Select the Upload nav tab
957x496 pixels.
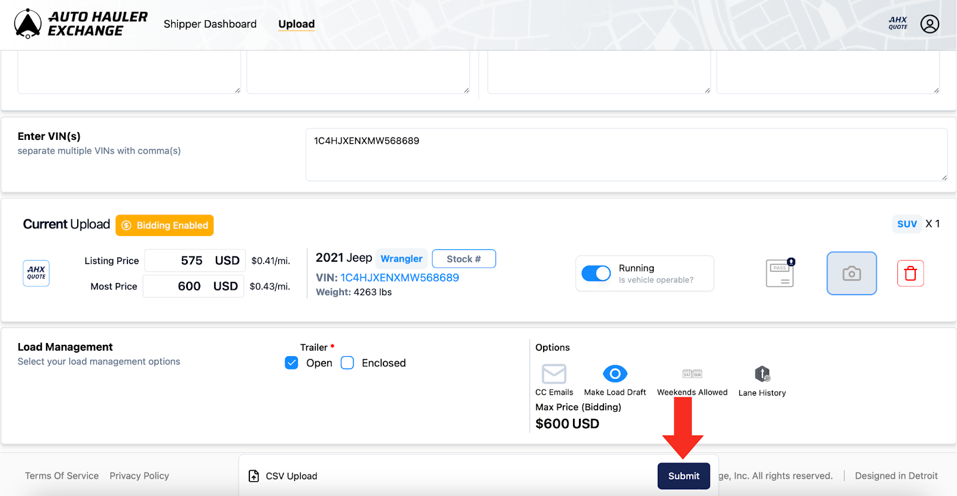point(296,24)
